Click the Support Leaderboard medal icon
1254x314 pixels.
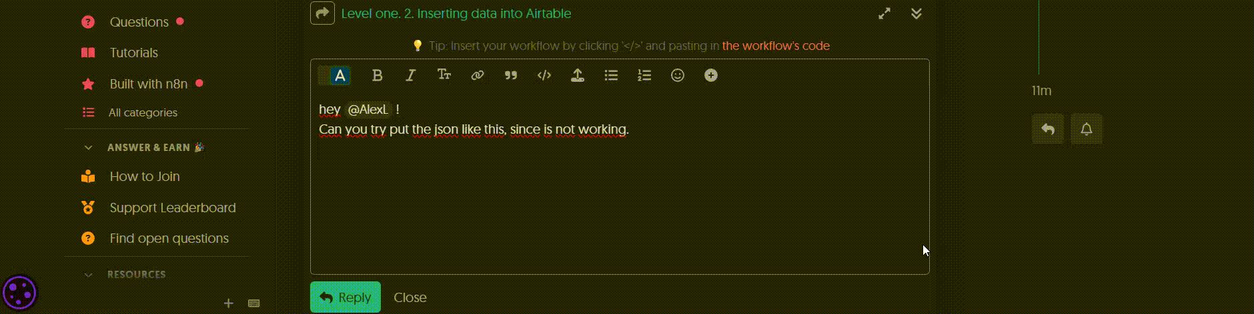[x=88, y=208]
